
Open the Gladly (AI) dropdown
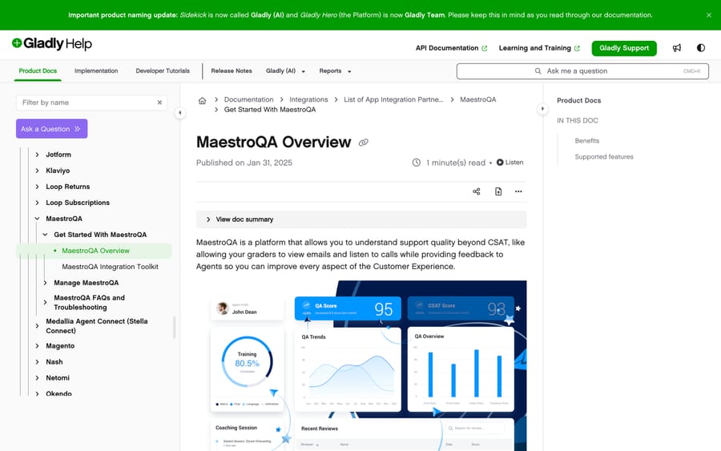285,70
